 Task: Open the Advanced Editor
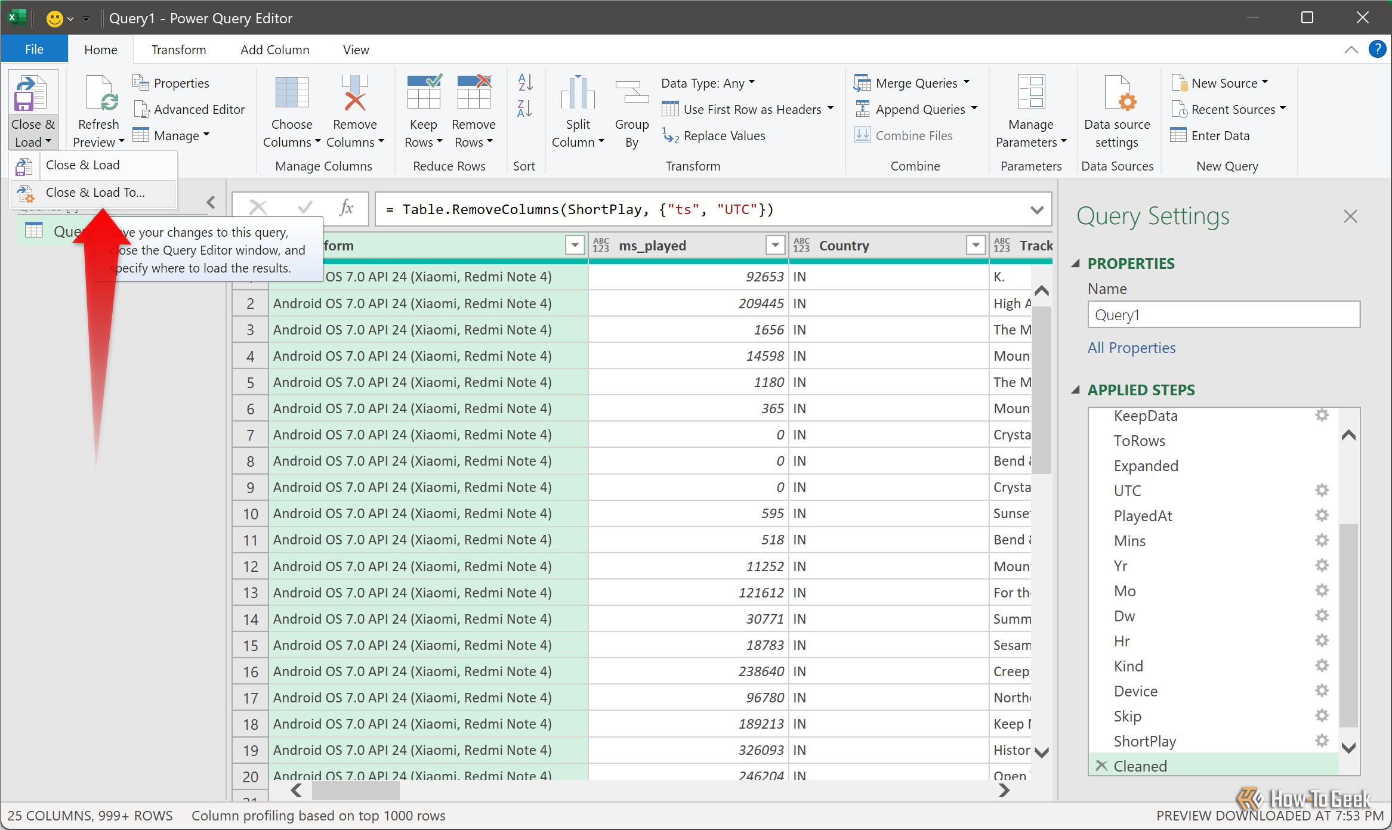(189, 109)
